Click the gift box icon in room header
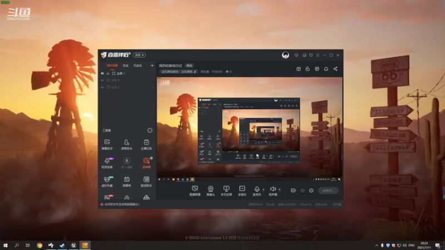 (298, 69)
